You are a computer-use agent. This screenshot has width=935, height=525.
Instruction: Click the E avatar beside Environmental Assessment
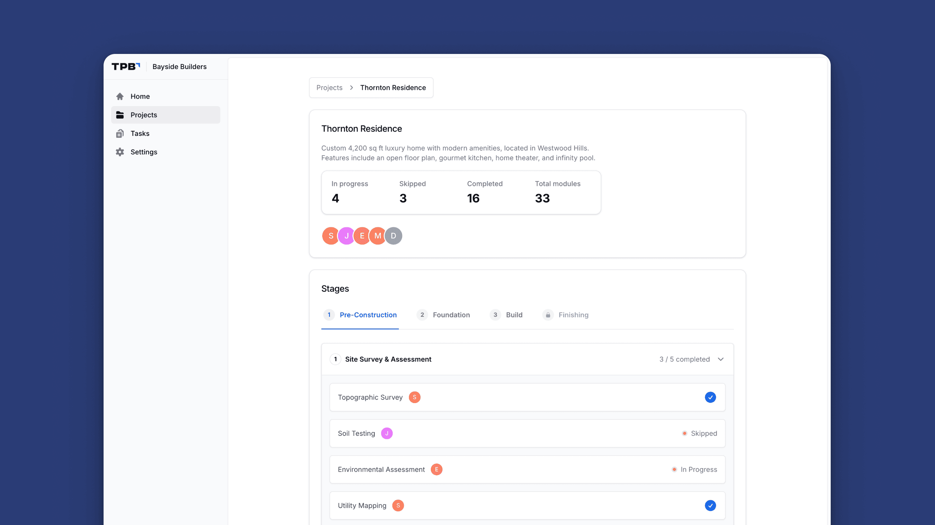click(x=436, y=470)
